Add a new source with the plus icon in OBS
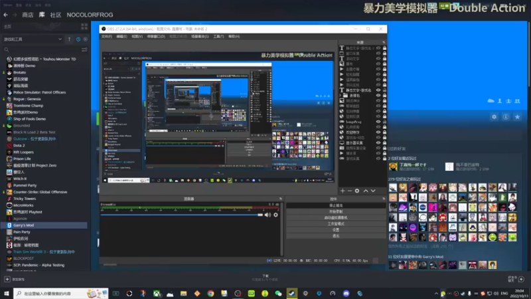 342,191
